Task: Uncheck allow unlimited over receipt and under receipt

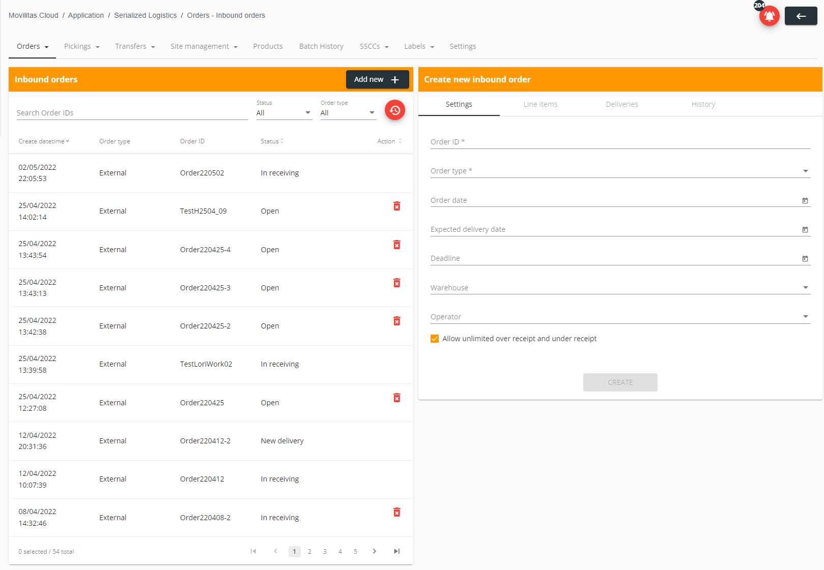Action: click(x=434, y=338)
